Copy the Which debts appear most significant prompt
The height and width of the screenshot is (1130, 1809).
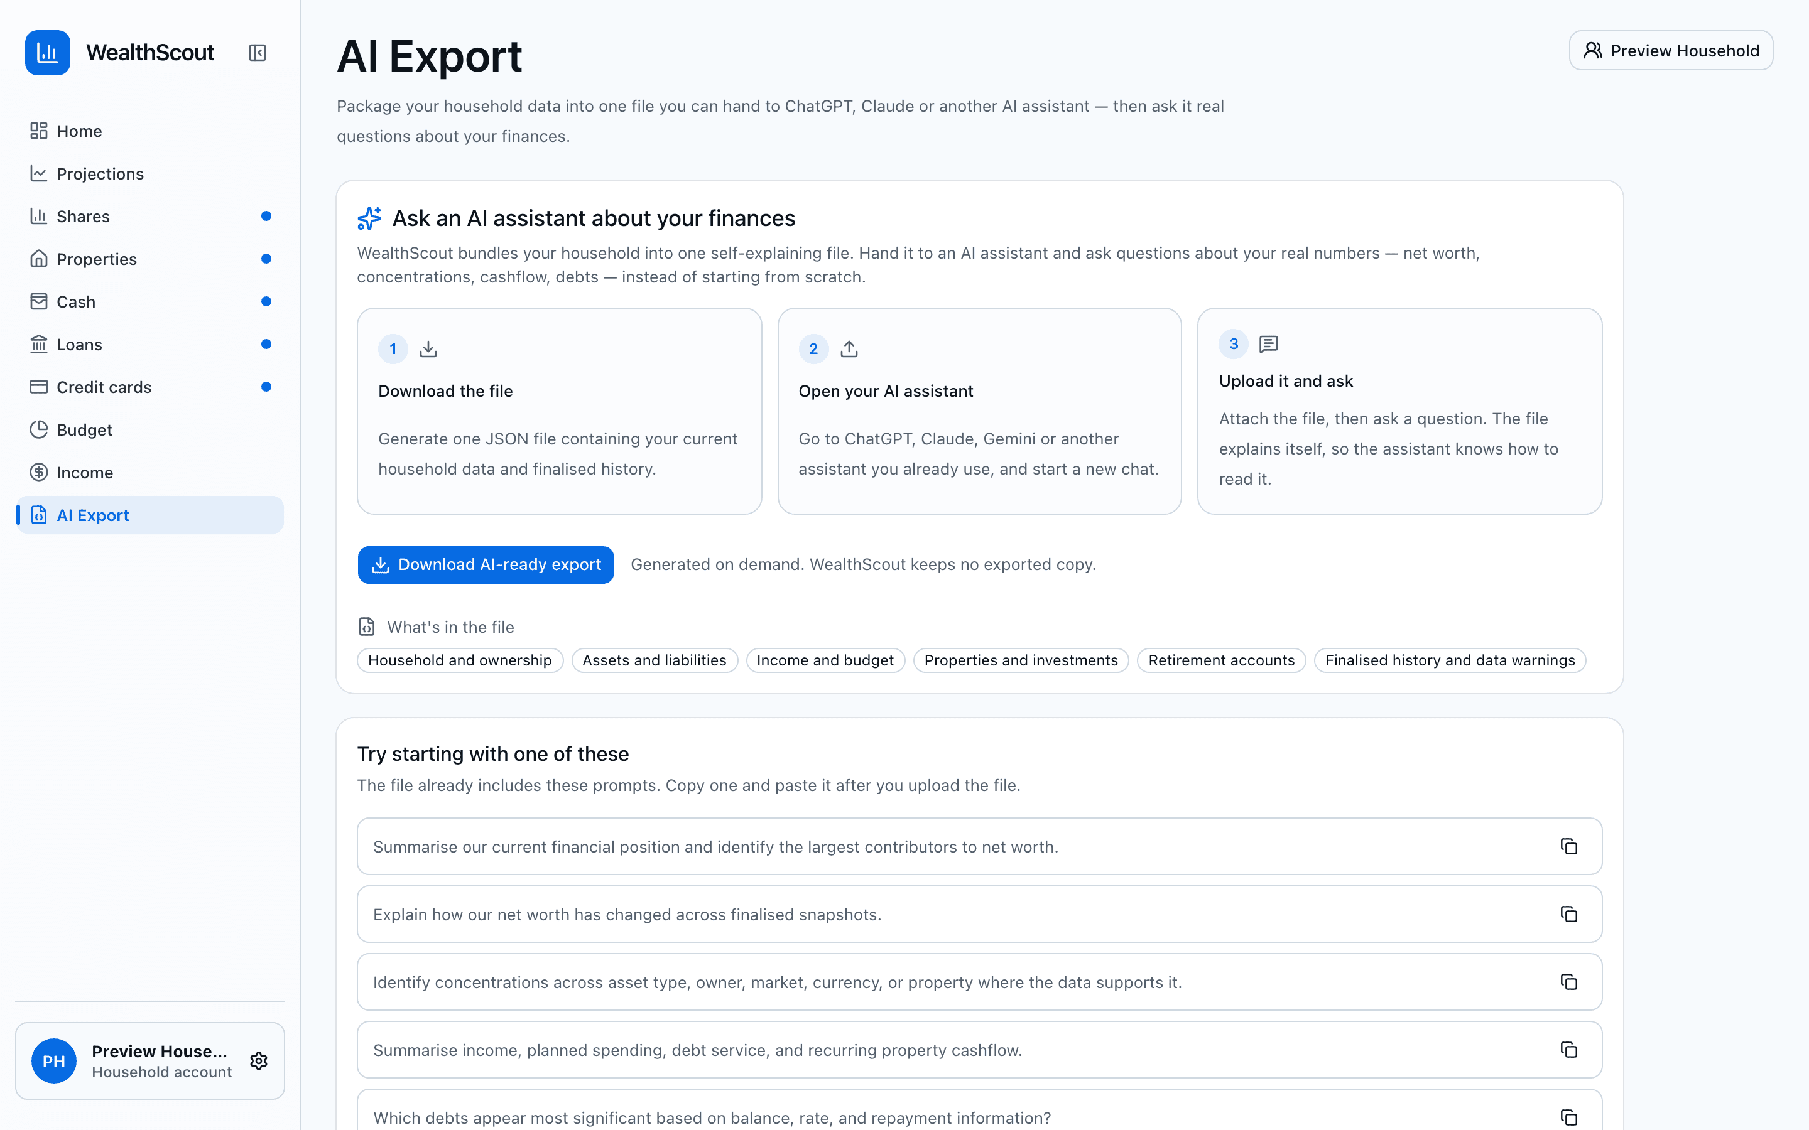point(1569,1117)
